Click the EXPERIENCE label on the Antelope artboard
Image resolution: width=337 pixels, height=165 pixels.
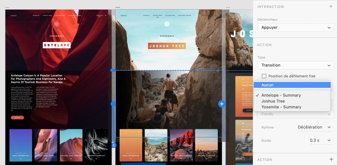[x=57, y=36]
